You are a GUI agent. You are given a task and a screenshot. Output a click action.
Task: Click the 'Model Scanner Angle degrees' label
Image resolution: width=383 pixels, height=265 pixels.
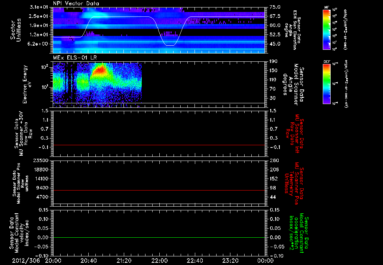point(293,84)
